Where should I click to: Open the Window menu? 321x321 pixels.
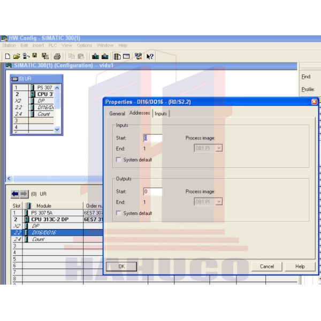(105, 45)
